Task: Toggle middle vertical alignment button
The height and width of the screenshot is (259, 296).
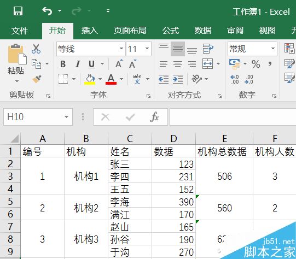Action: coord(178,49)
